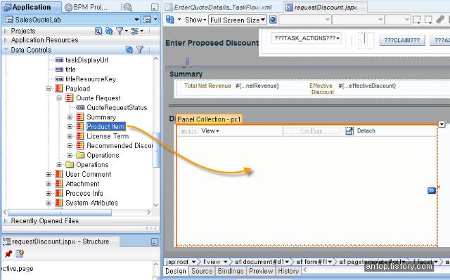Click the Data Controls horizontal scrollbar
The height and width of the screenshot is (280, 450).
60,213
